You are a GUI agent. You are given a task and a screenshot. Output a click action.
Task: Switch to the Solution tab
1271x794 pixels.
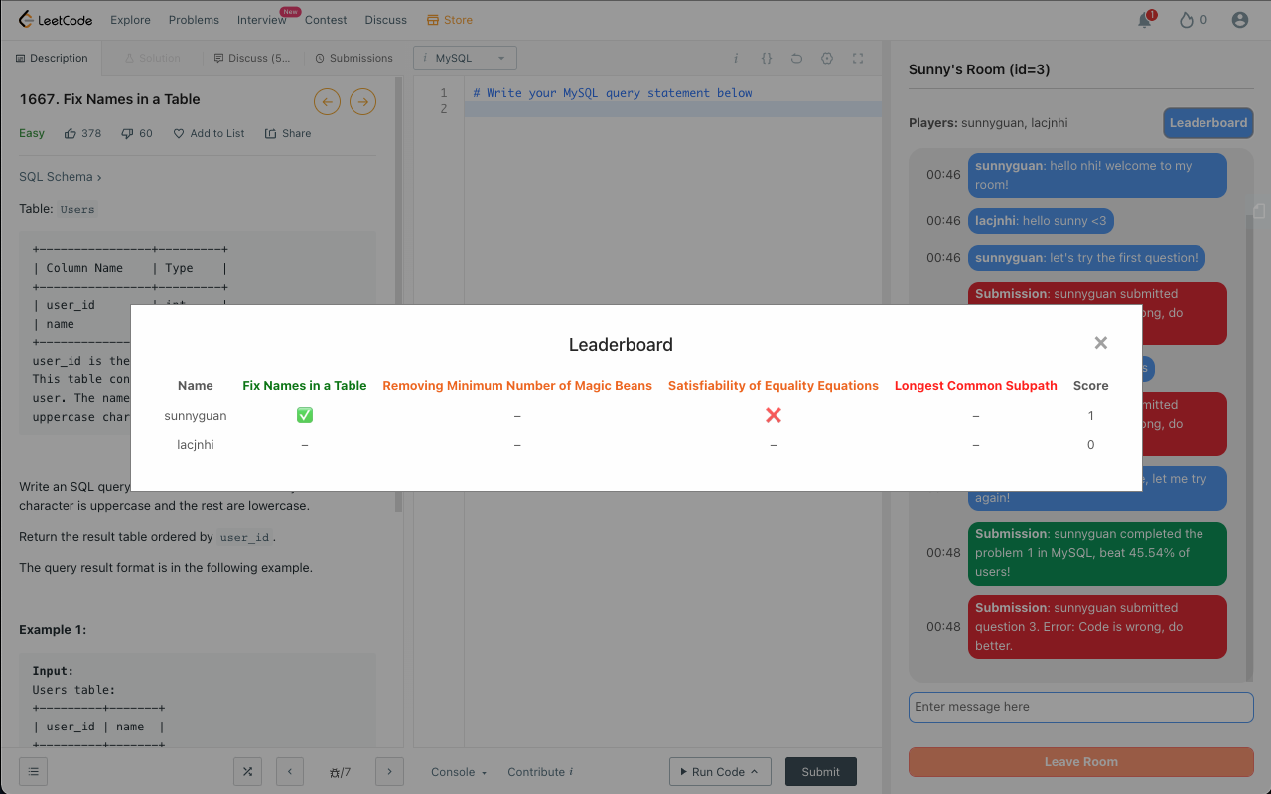pos(152,58)
